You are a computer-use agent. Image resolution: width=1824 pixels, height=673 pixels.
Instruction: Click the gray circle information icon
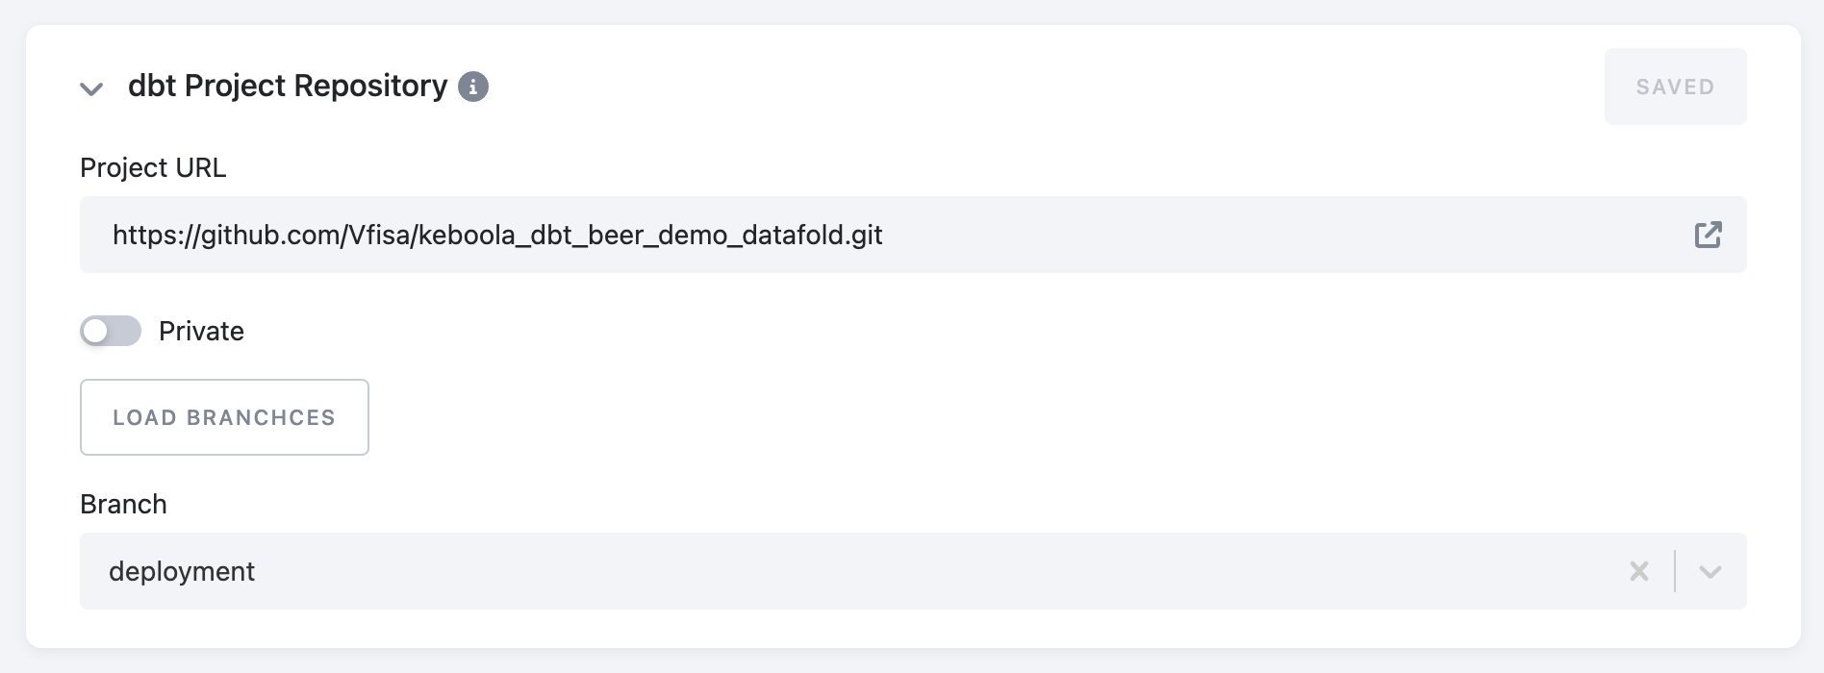[472, 87]
